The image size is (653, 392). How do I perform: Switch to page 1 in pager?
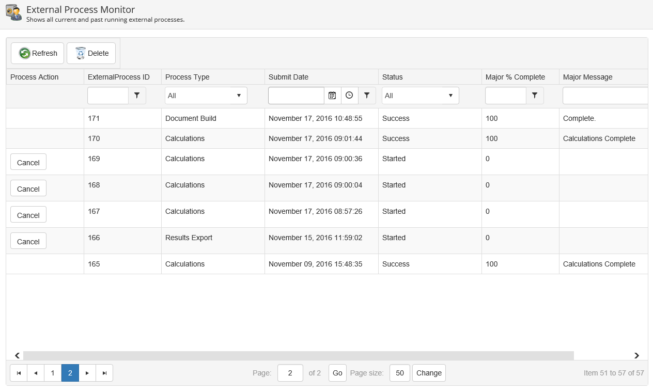(53, 373)
